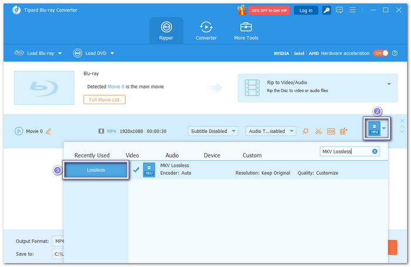
Task: Click the gift box promotion icon
Action: pos(241,10)
